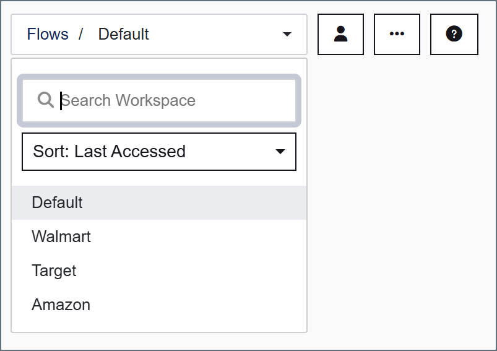Click the Sort: Last Accessed label text
Screen dimensions: 497x351
tap(109, 151)
